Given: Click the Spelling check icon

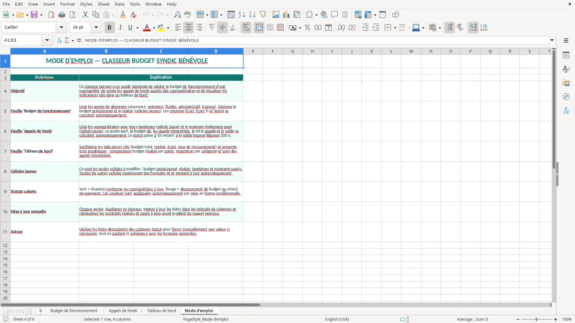Looking at the screenshot, I should (x=188, y=15).
